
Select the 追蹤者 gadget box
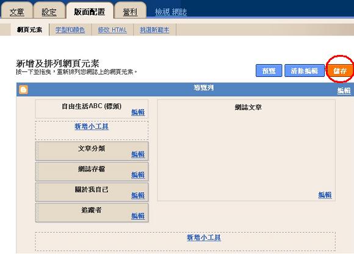pos(92,212)
